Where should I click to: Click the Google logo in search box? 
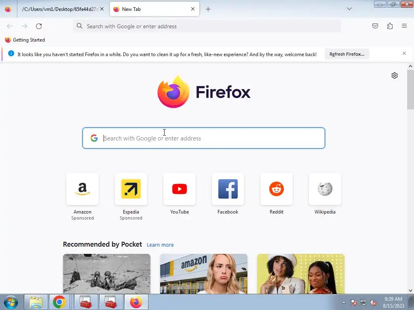click(94, 138)
